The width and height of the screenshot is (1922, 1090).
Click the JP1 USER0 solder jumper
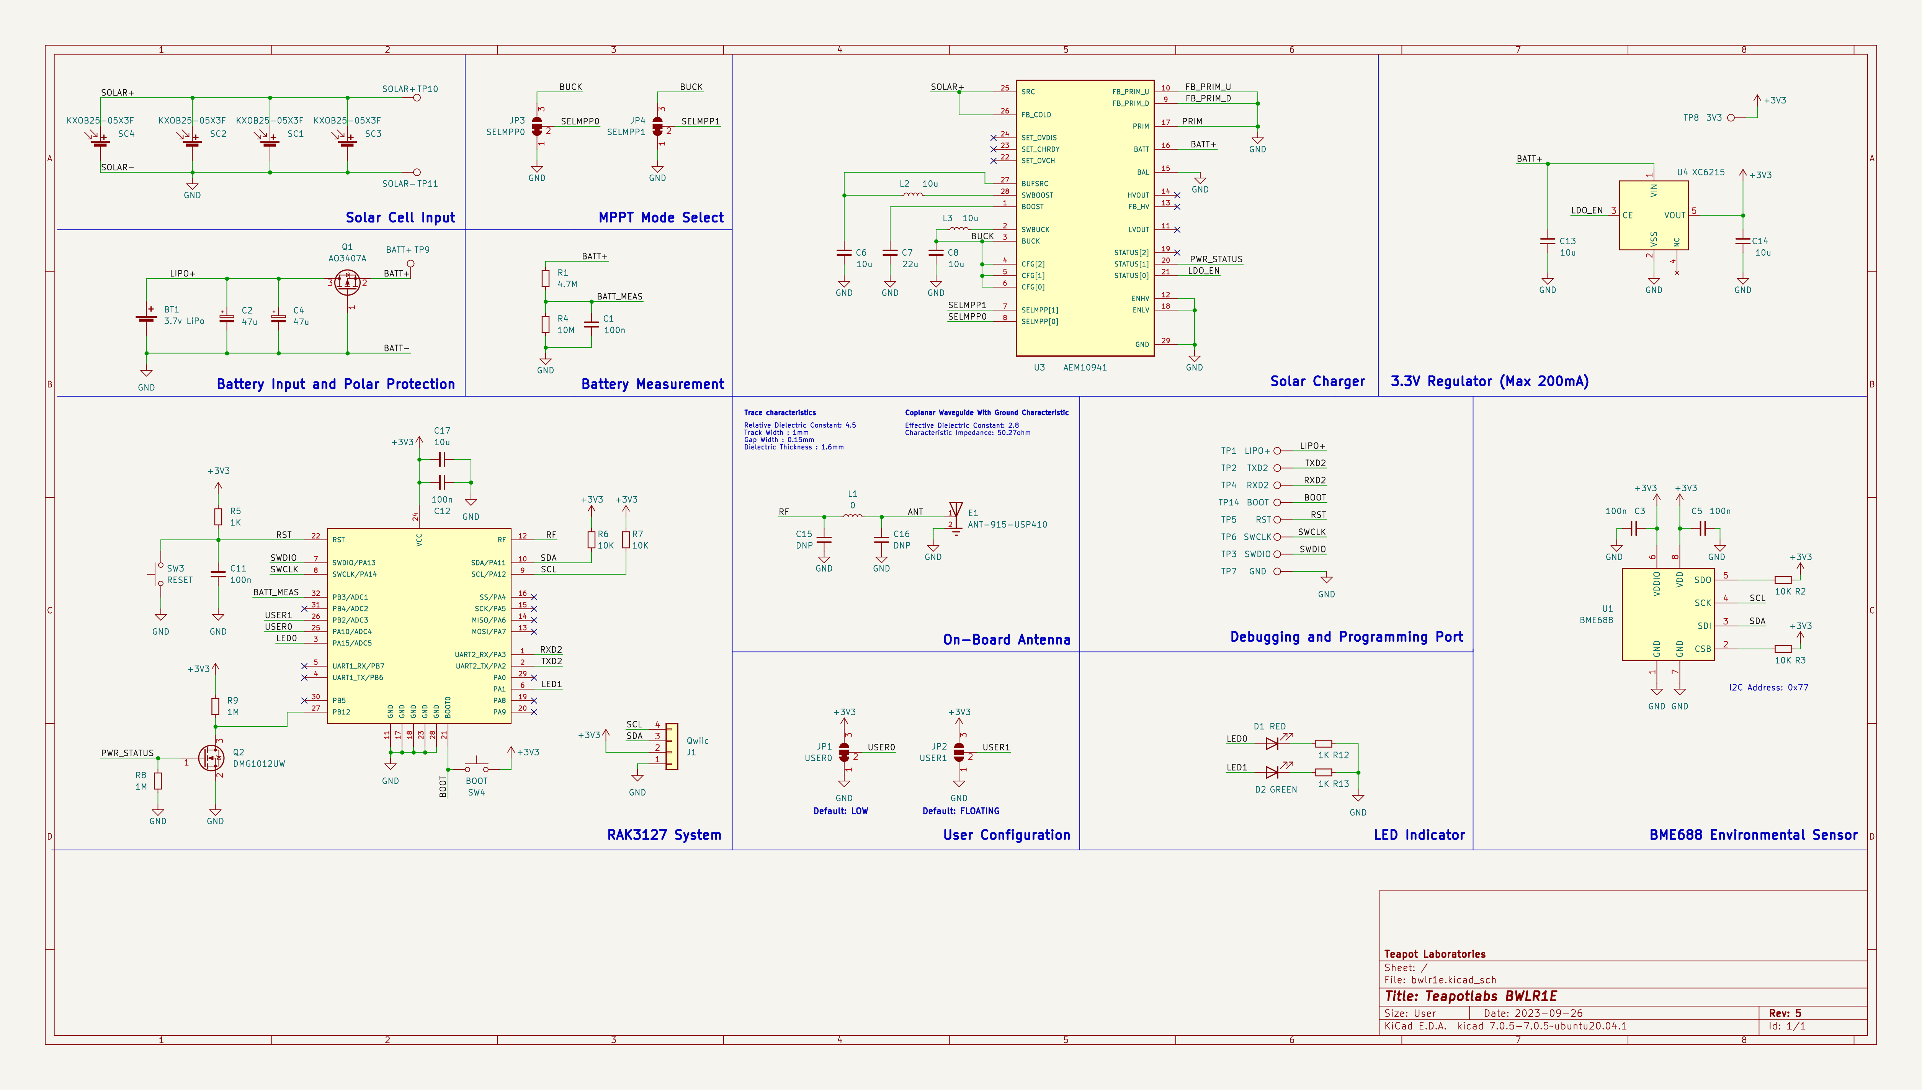[x=844, y=752]
